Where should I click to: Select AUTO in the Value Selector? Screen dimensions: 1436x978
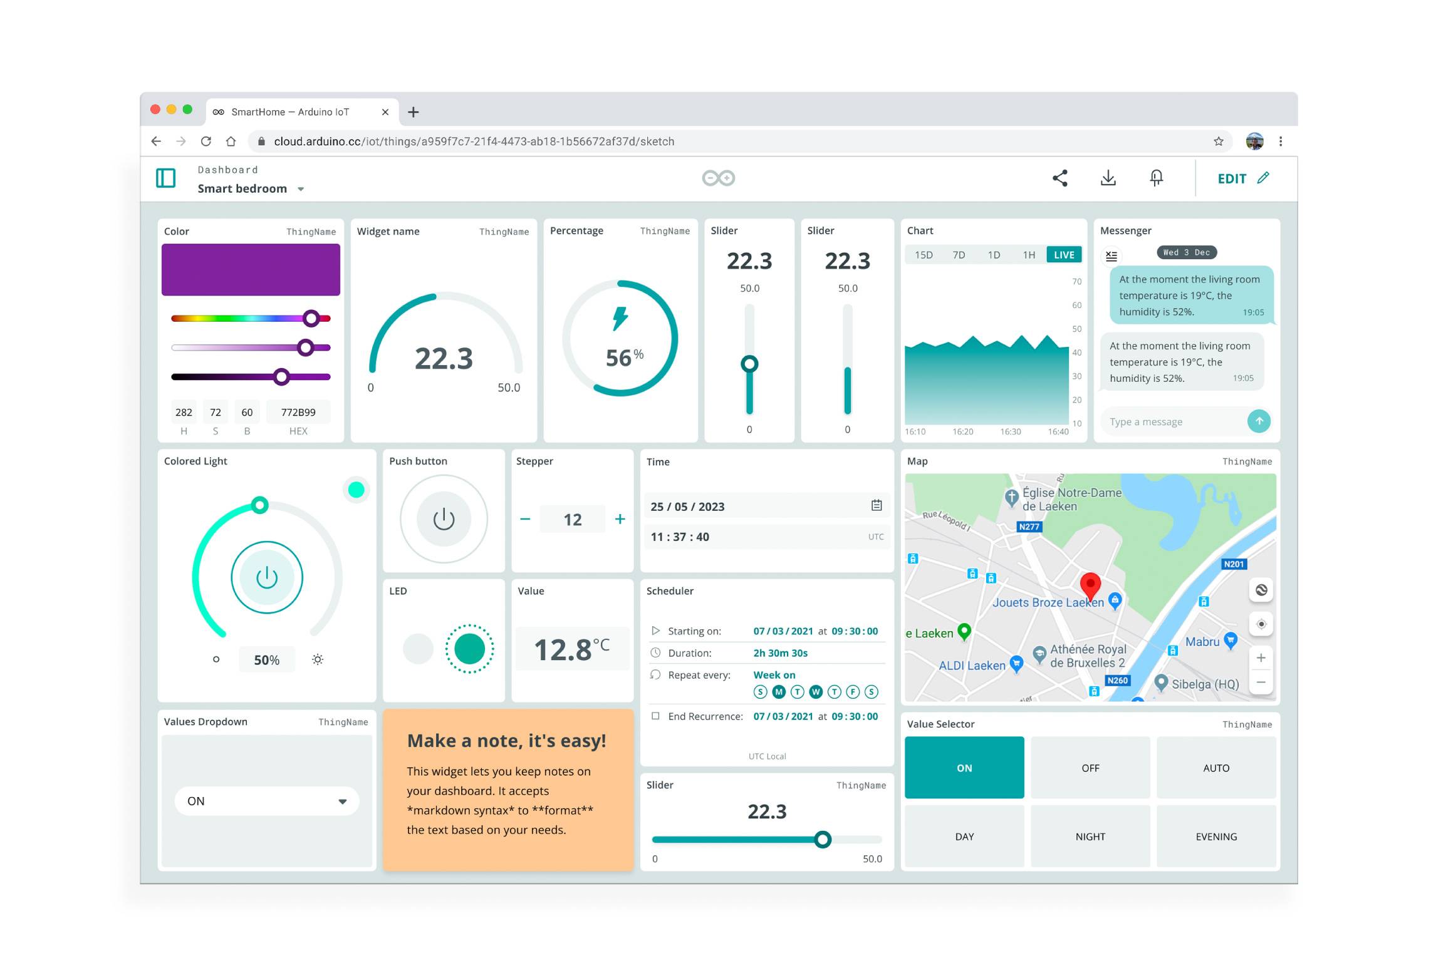(x=1216, y=768)
